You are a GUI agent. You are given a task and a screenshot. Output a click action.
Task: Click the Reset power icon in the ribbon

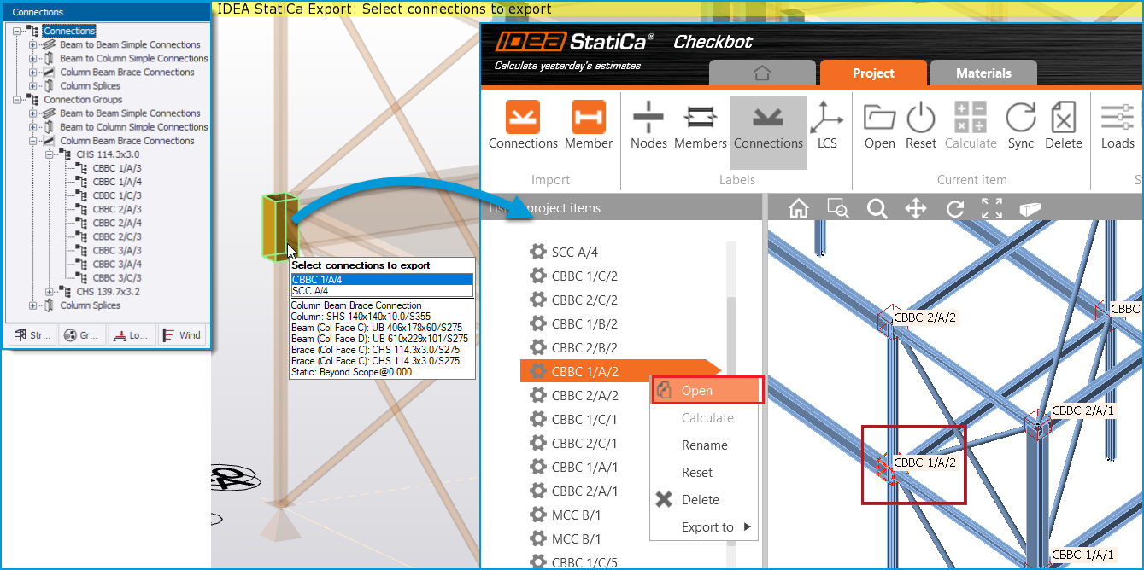[x=921, y=116]
